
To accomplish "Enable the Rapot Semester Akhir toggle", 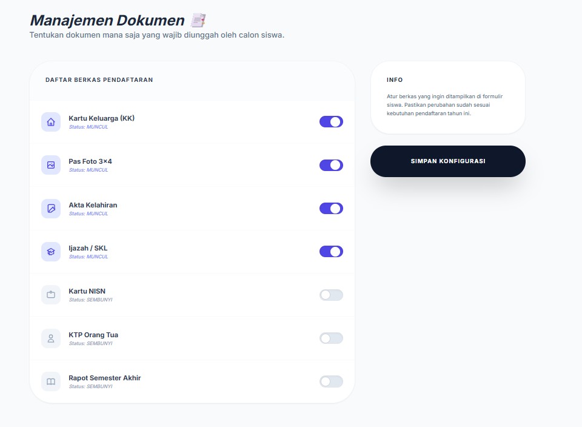I will tap(331, 382).
